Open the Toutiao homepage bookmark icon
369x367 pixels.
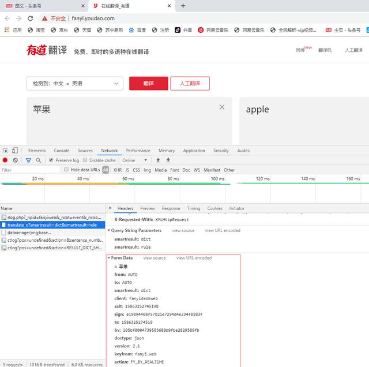click(x=328, y=30)
